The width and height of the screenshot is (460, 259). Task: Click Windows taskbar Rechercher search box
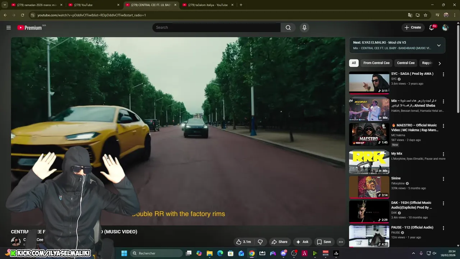[156, 253]
